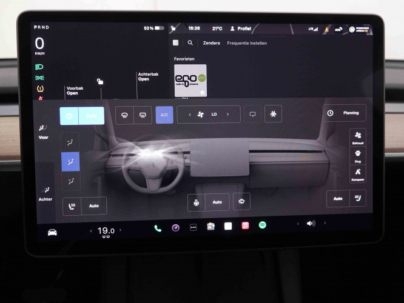Enable Dog mode
Viewport: 404px width, 303px height.
tap(358, 155)
